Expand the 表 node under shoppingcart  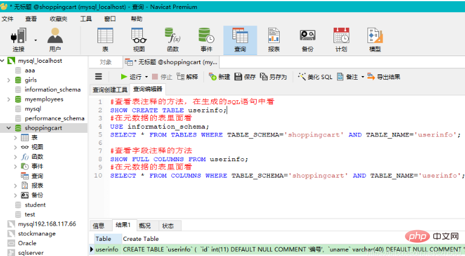[15, 138]
